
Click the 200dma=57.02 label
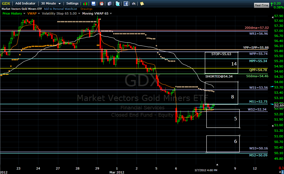click(x=257, y=28)
